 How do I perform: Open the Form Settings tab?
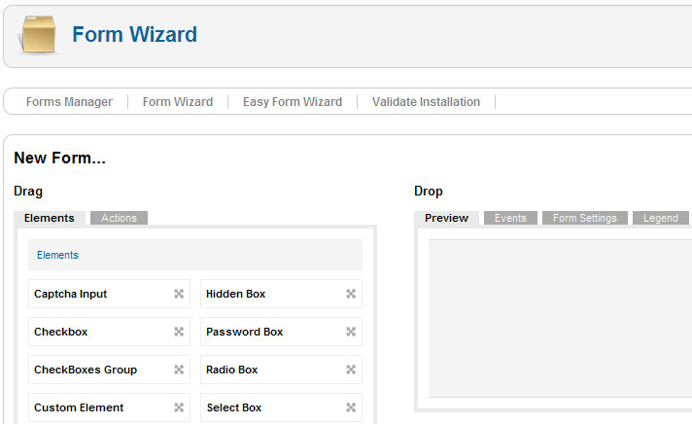(x=584, y=218)
